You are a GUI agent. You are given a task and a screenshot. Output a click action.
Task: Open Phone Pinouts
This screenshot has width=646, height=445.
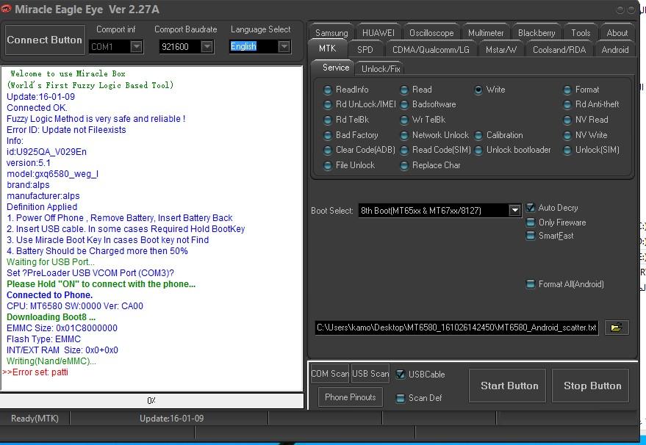coord(350,397)
